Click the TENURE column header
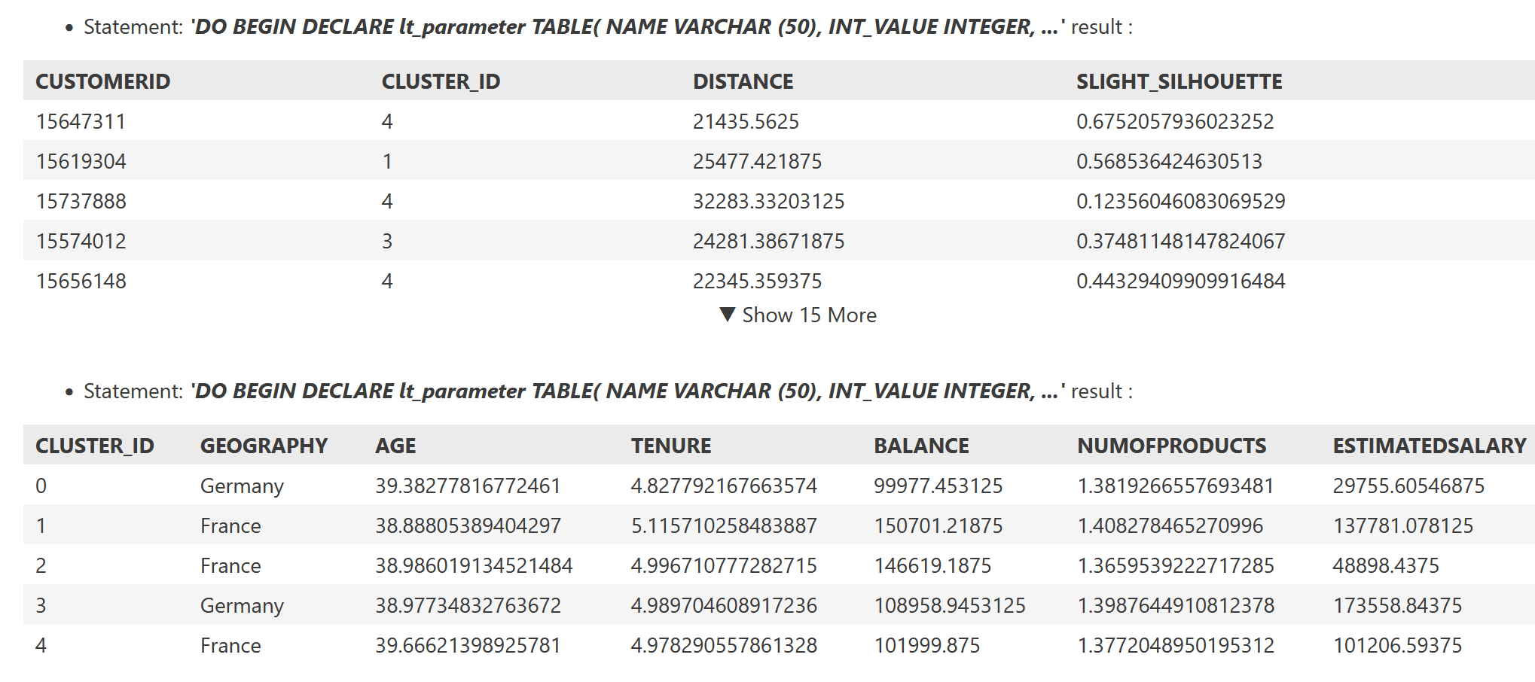This screenshot has height=682, width=1535. (x=670, y=446)
